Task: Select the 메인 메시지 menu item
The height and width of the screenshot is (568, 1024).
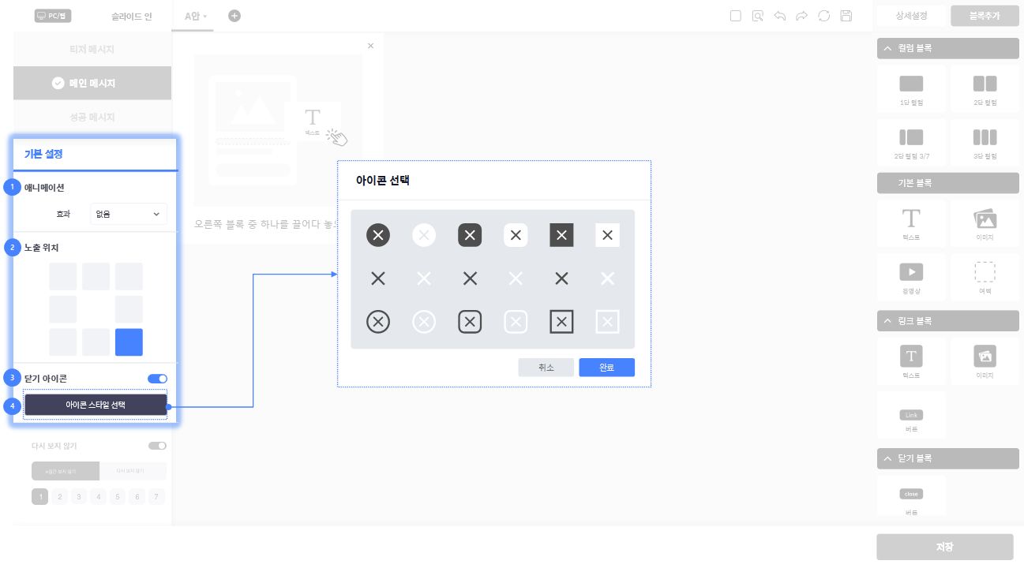Action: 92,83
